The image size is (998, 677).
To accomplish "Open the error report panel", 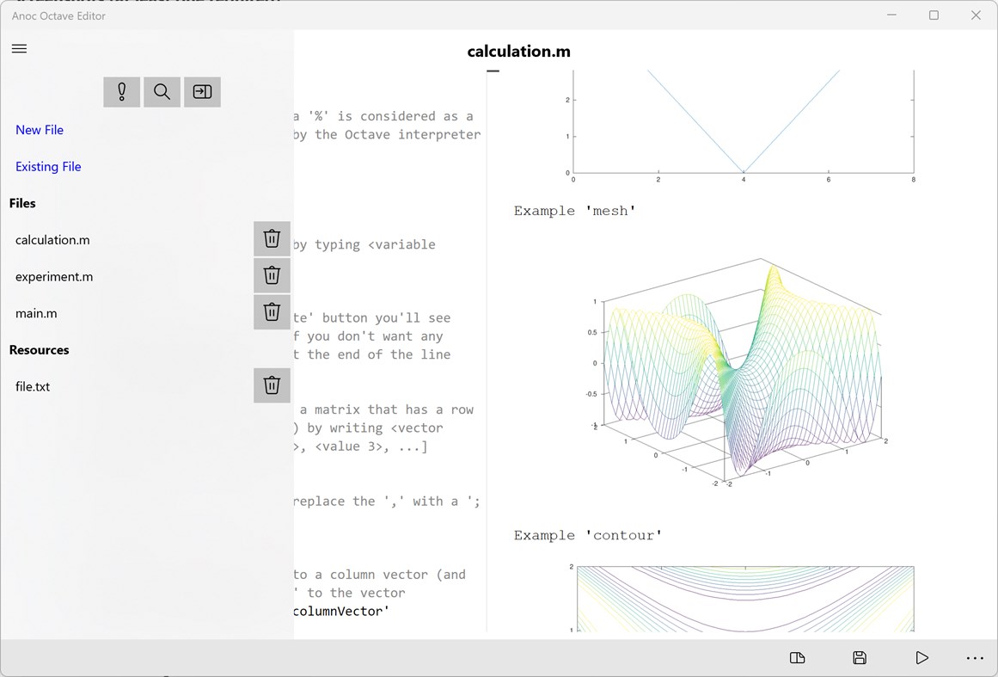I will coord(121,91).
